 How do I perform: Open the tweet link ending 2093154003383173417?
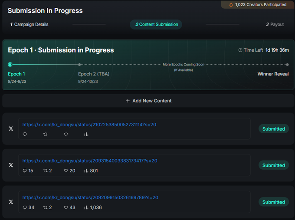(90, 161)
